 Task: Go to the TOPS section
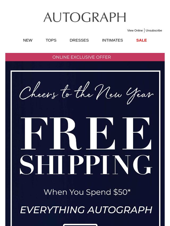coord(51,40)
